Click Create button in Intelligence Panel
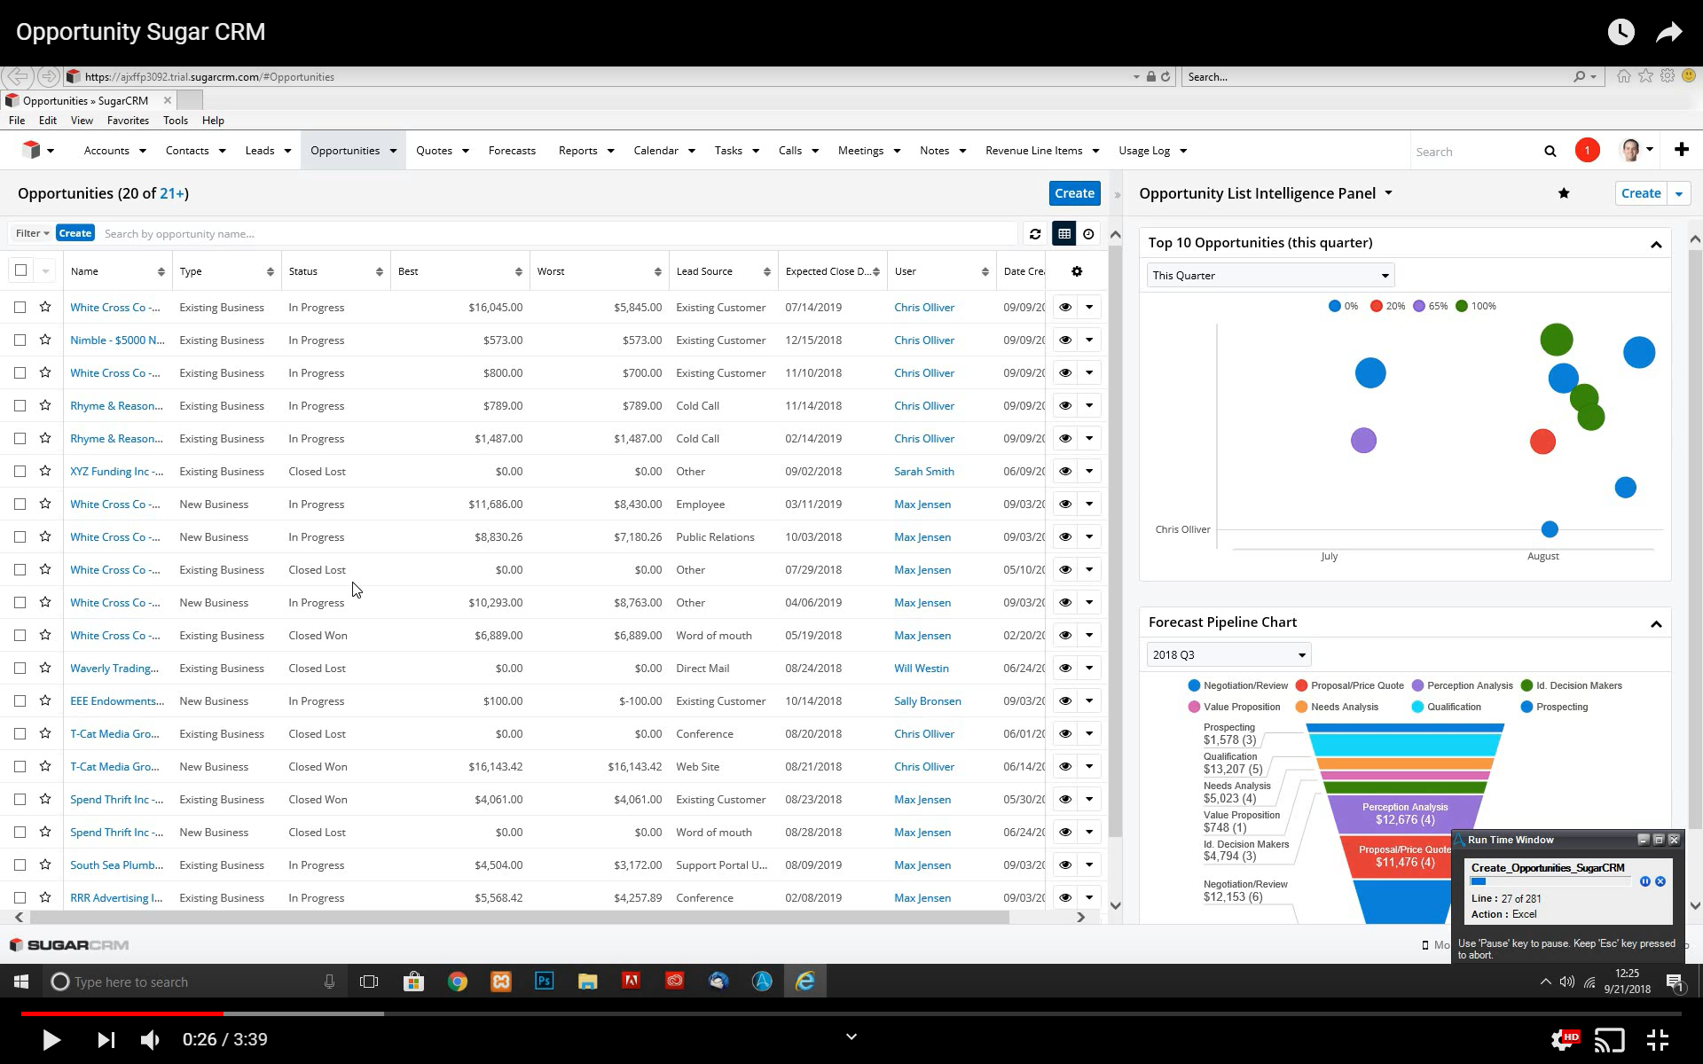 pyautogui.click(x=1641, y=193)
